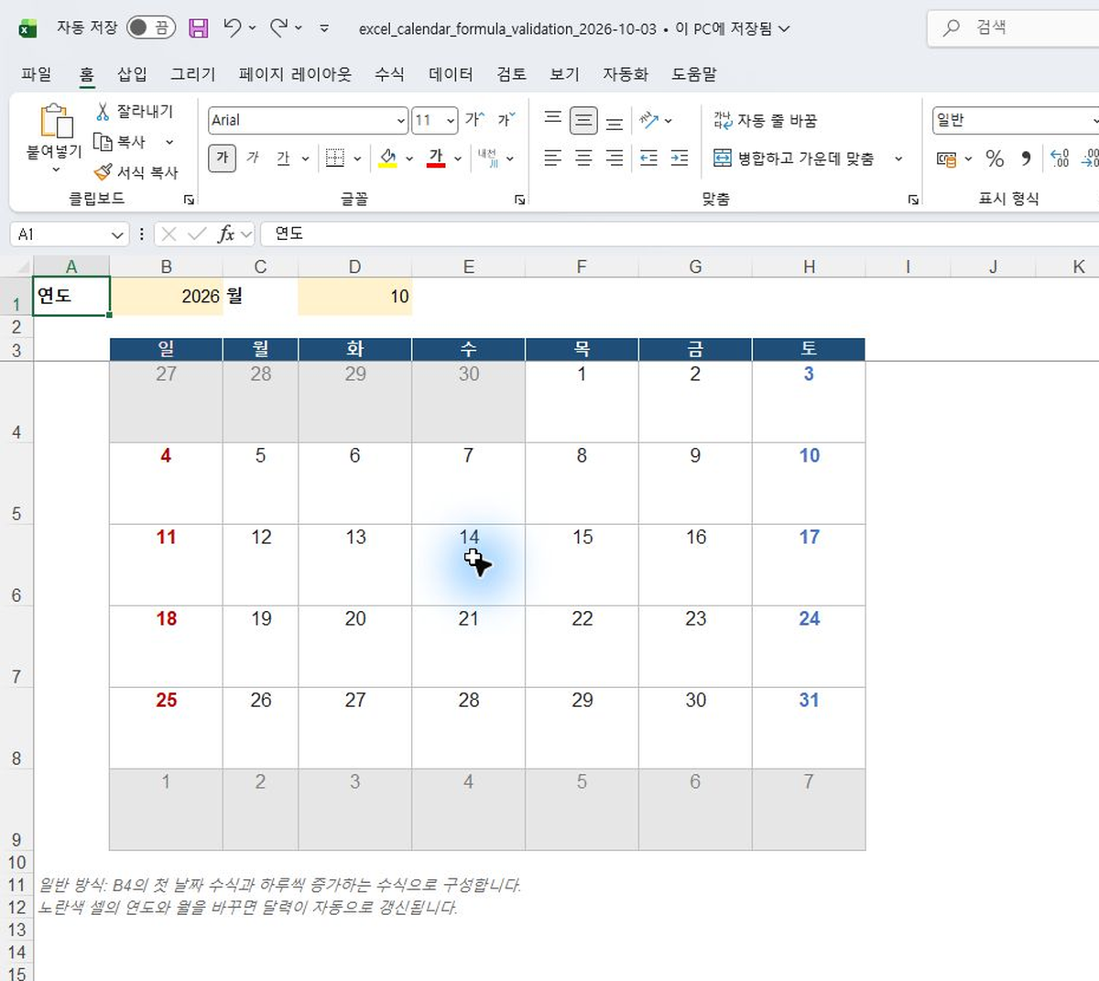The width and height of the screenshot is (1099, 981).
Task: Align text left
Action: (552, 158)
